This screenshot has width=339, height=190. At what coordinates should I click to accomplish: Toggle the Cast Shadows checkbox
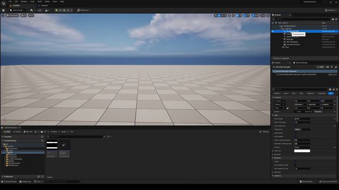click(x=296, y=137)
